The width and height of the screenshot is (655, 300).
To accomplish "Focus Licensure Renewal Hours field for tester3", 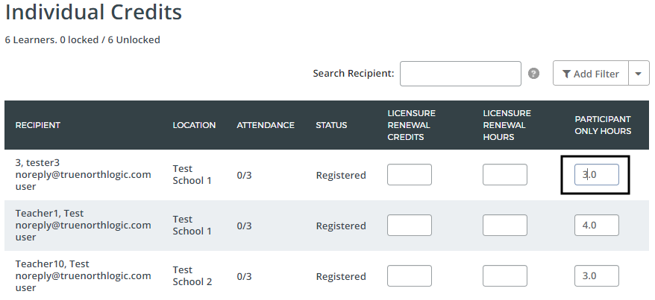I will tap(505, 175).
